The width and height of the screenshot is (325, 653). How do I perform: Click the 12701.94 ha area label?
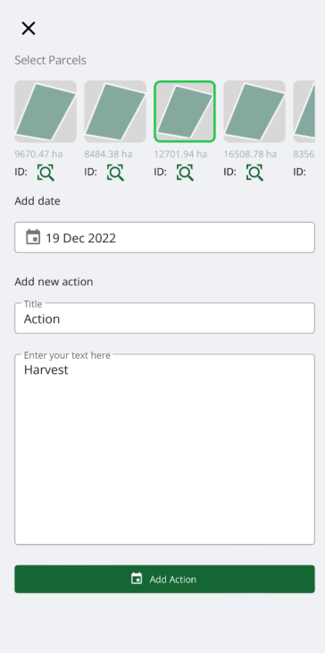pos(180,154)
